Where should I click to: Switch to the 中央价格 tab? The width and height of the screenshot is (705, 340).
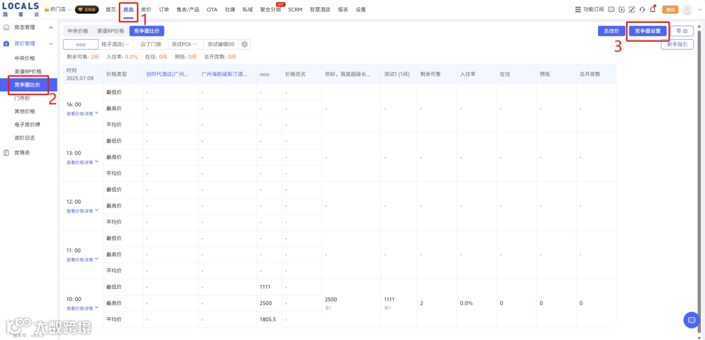(78, 31)
